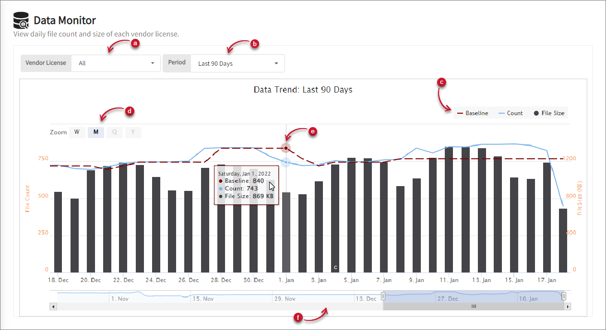Click the blue Count line icon in legend
The image size is (606, 330).
click(500, 113)
